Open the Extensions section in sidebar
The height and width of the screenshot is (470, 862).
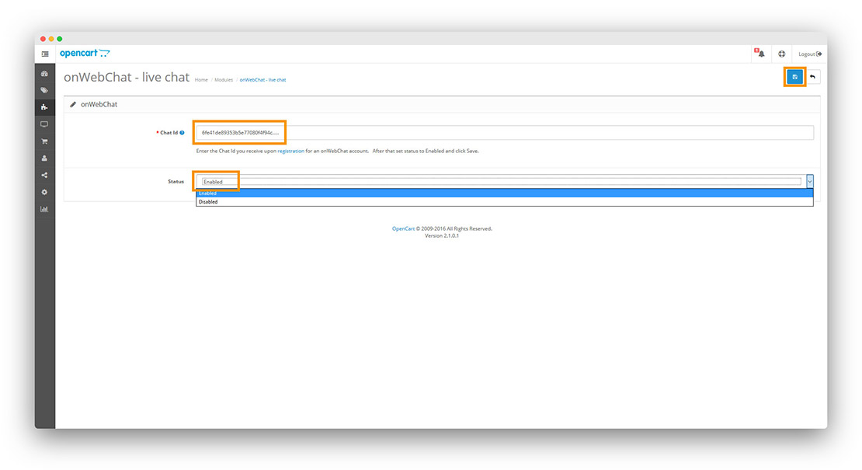(x=44, y=106)
